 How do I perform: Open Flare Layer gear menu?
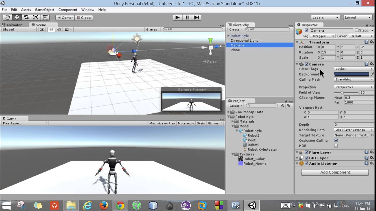[x=372, y=152]
